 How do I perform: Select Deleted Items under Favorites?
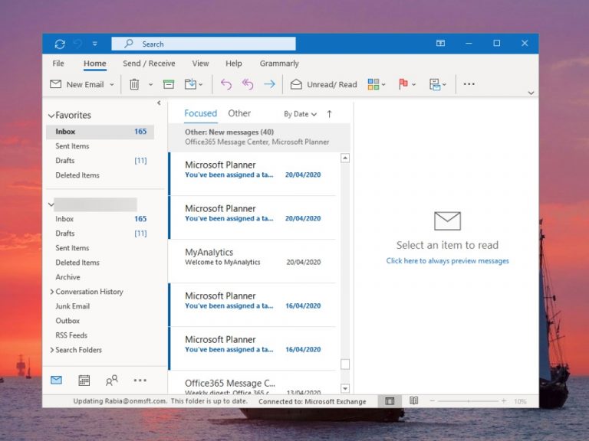click(x=77, y=175)
